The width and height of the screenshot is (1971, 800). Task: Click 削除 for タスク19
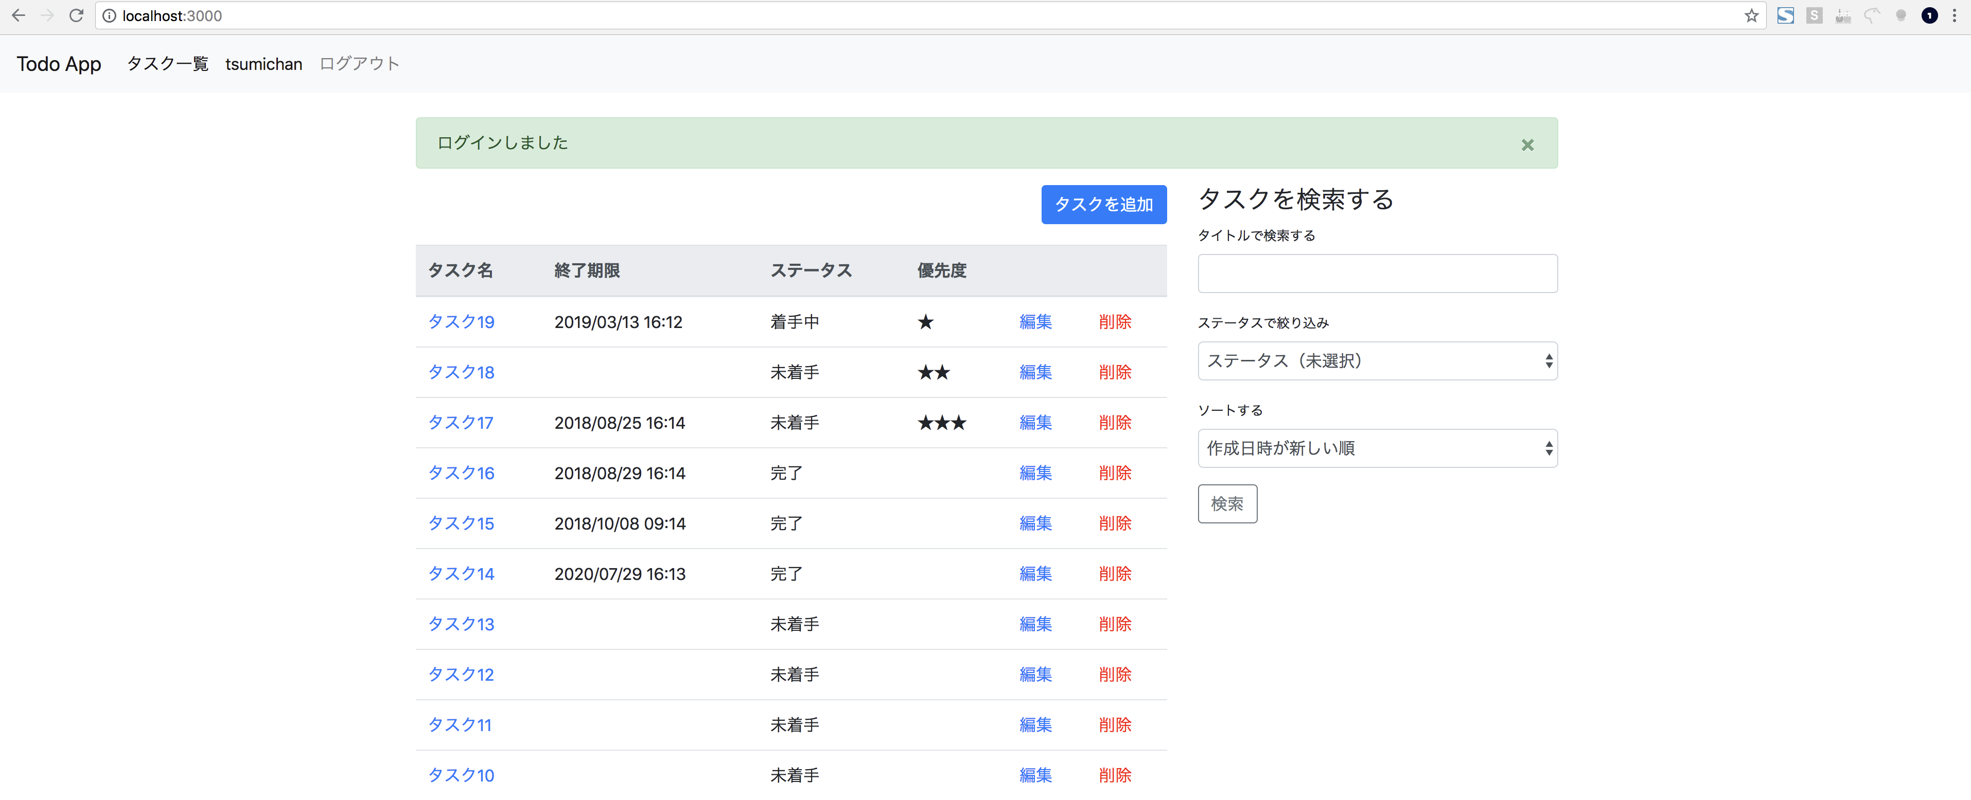(1115, 322)
